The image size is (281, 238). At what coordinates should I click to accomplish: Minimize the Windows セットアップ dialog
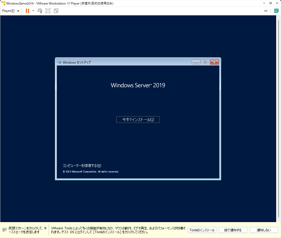tap(196, 62)
